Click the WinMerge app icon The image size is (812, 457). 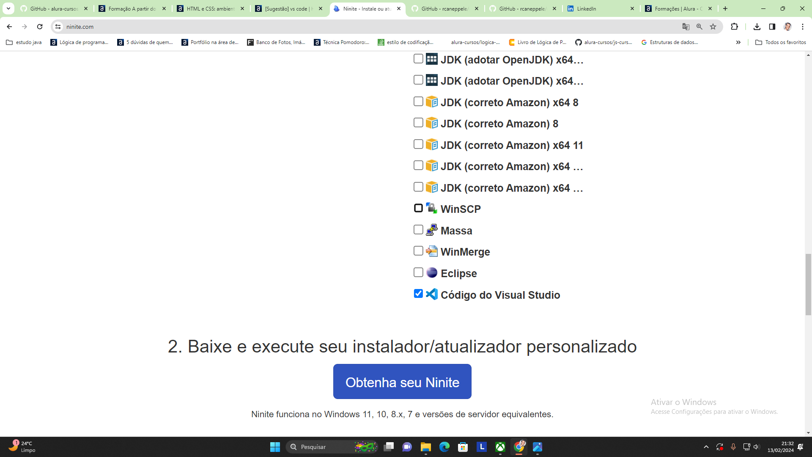click(432, 251)
